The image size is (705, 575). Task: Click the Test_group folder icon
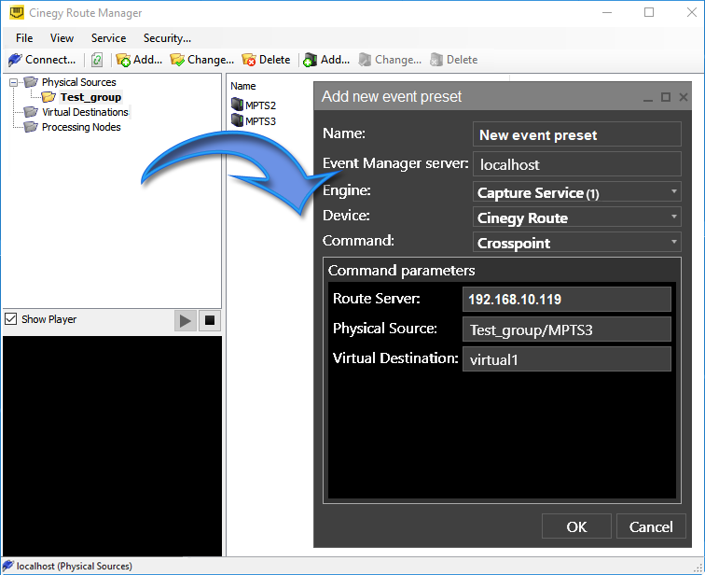(48, 97)
